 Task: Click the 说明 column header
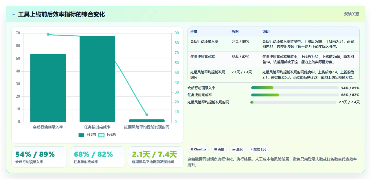point(266,32)
